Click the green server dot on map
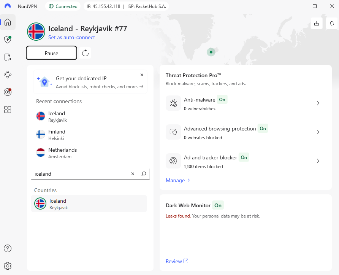 coord(211,52)
